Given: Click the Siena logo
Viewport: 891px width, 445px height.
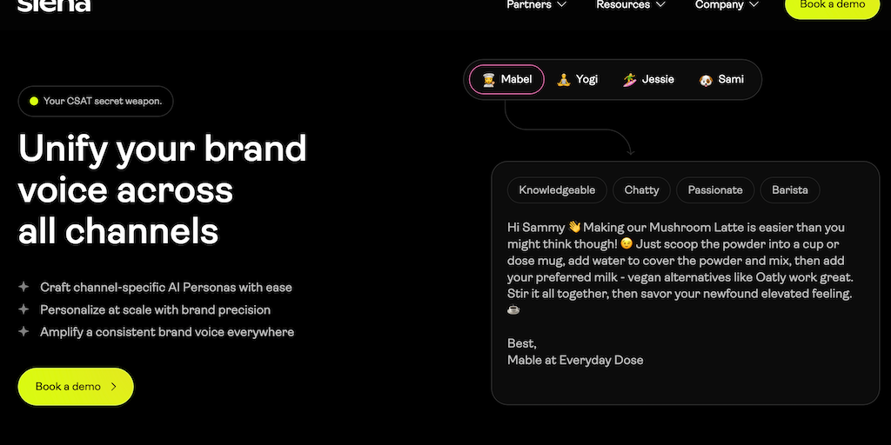Looking at the screenshot, I should point(54,5).
